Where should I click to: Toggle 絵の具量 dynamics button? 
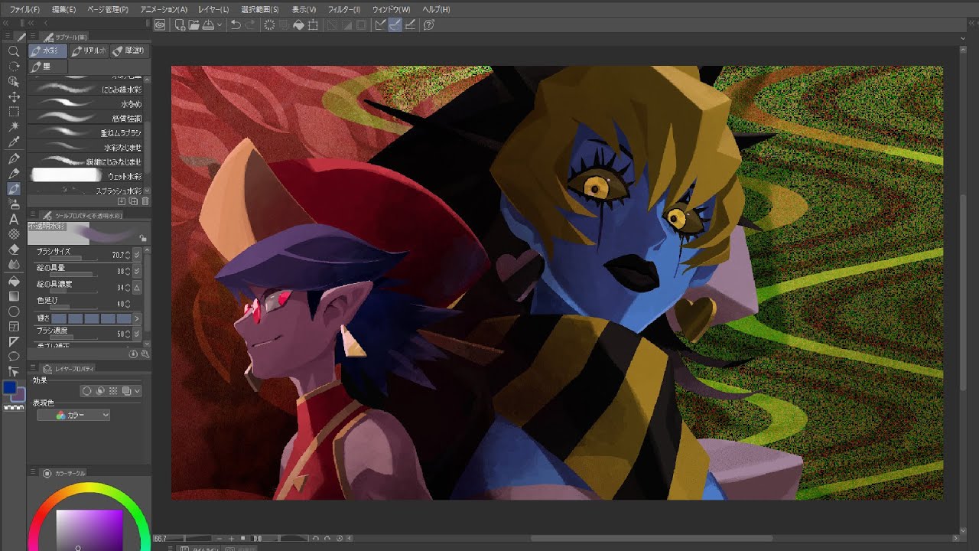pyautogui.click(x=137, y=271)
